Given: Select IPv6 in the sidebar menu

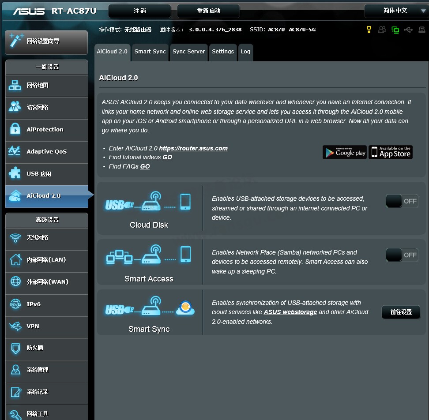Looking at the screenshot, I should (x=47, y=304).
